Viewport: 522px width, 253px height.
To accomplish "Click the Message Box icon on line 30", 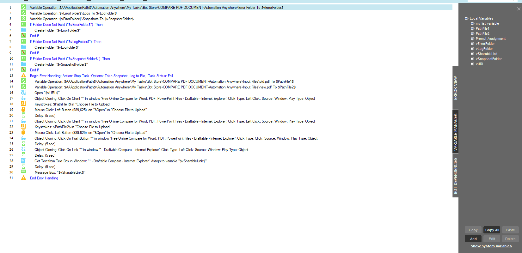I will [23, 172].
